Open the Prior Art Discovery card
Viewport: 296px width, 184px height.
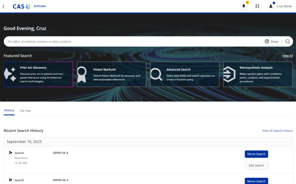(x=38, y=74)
